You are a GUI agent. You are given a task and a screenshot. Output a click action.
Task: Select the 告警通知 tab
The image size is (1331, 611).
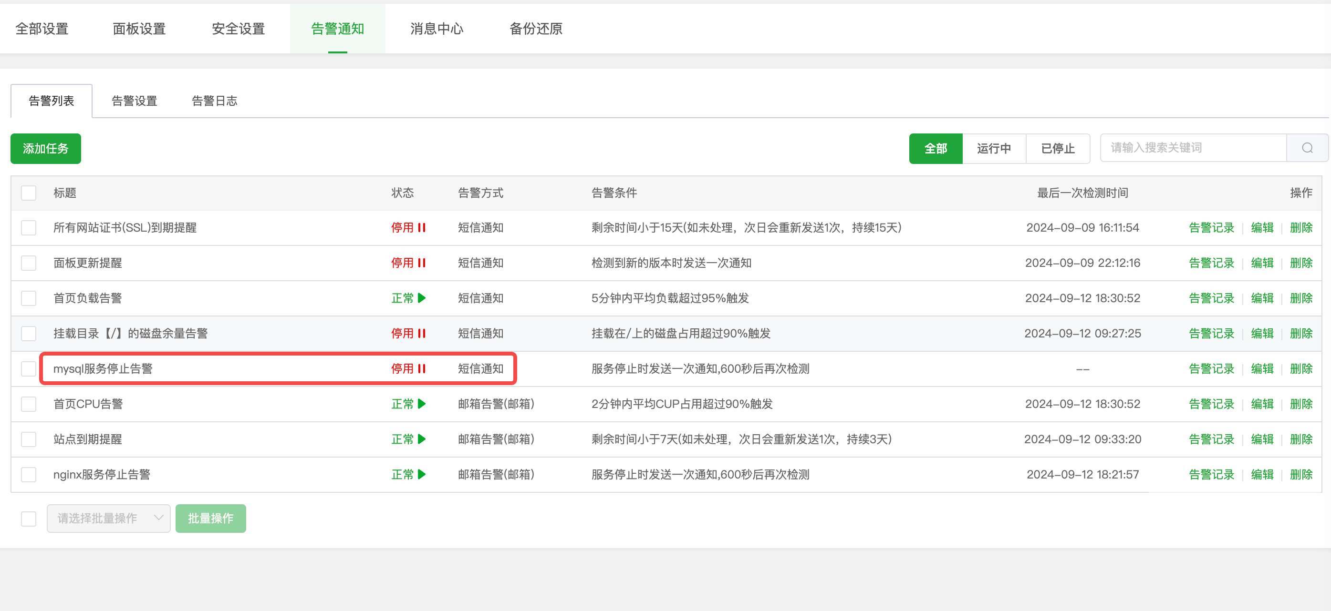337,29
